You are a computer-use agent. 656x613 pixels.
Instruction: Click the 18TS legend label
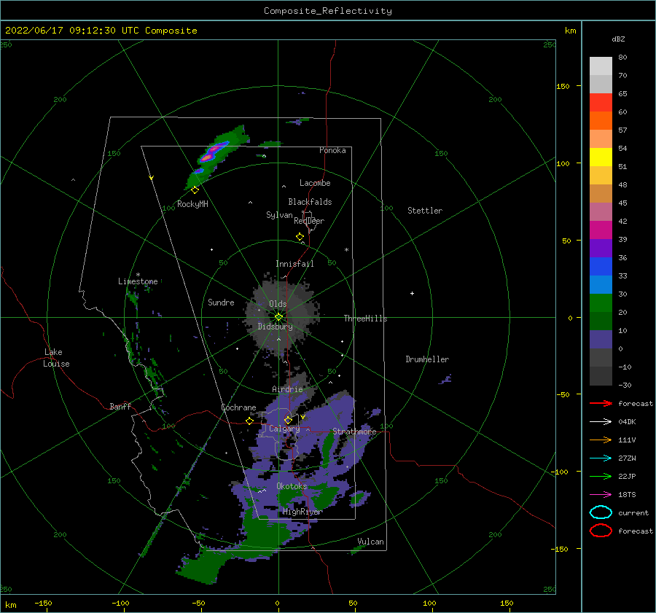627,495
